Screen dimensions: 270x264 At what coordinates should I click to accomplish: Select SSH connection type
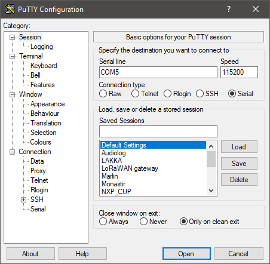207,94
